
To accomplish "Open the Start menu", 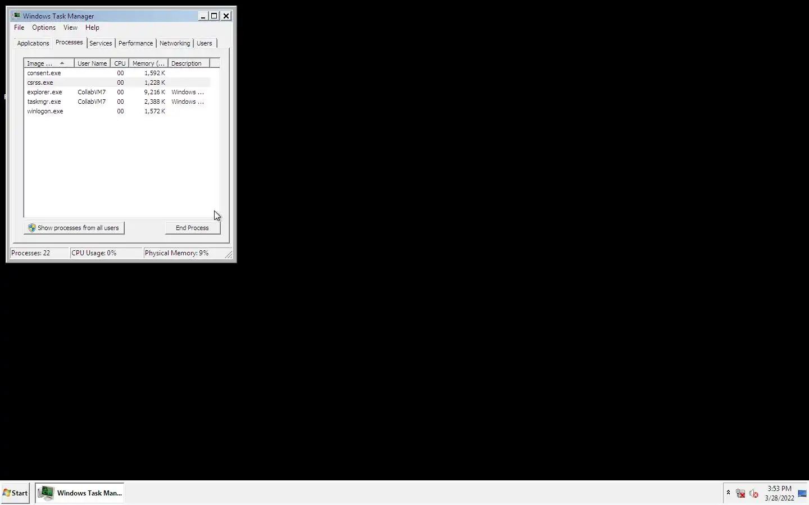I will coord(15,493).
